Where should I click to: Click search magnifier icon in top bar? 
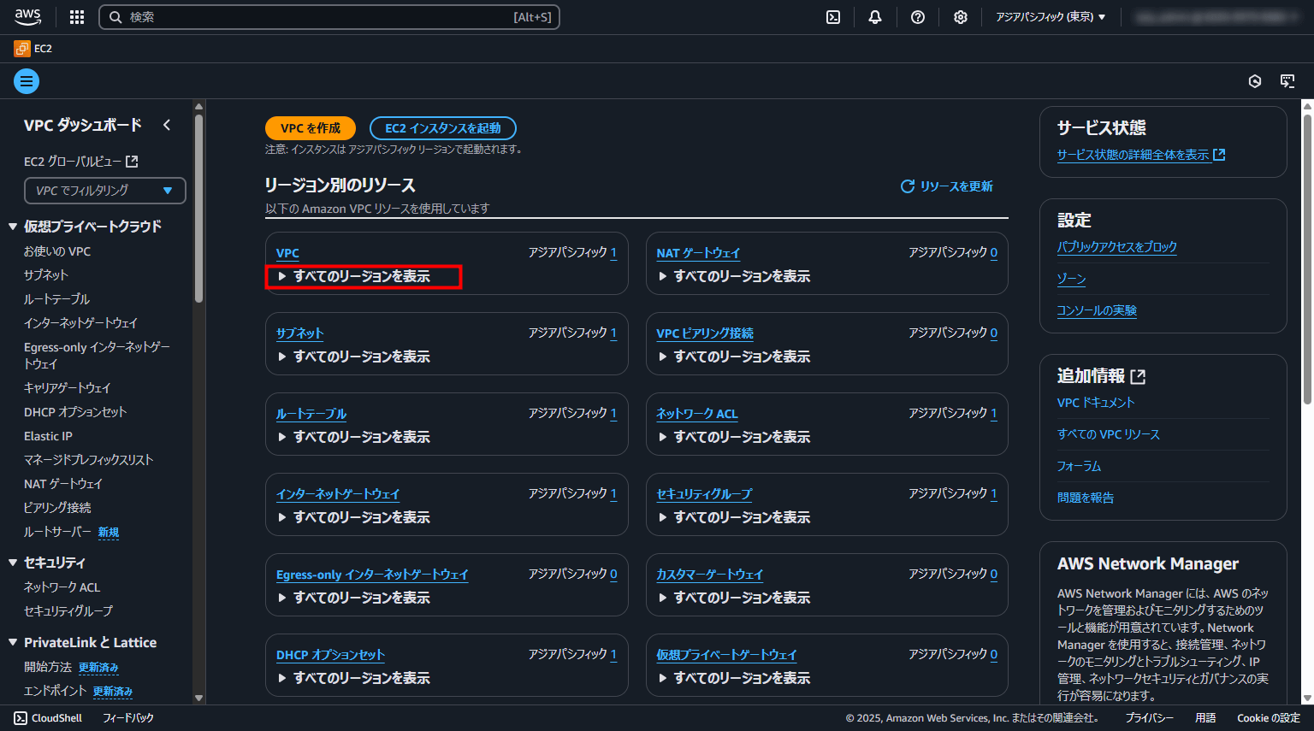(x=115, y=17)
